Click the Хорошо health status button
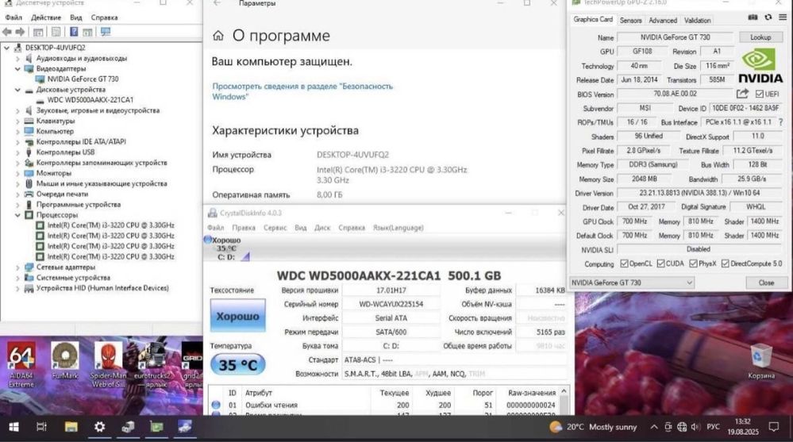The height and width of the screenshot is (442, 793). coord(237,316)
